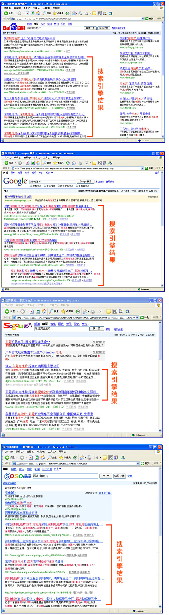The width and height of the screenshot is (169, 615).
Task: Click the Stop icon in the Soso window toolbar
Action: pos(31,457)
